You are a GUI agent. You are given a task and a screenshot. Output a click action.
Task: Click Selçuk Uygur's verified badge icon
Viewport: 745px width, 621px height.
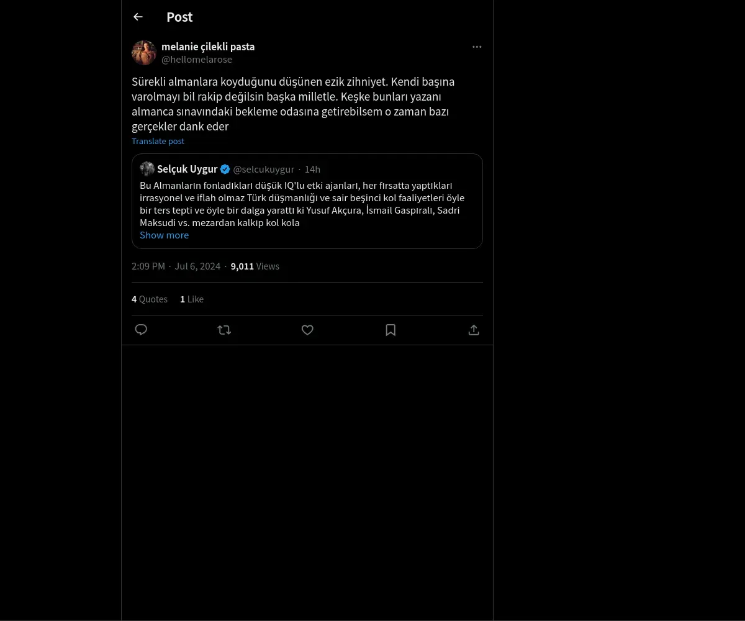(x=225, y=169)
